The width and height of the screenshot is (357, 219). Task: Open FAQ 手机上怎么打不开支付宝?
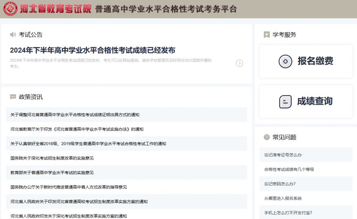(306, 212)
